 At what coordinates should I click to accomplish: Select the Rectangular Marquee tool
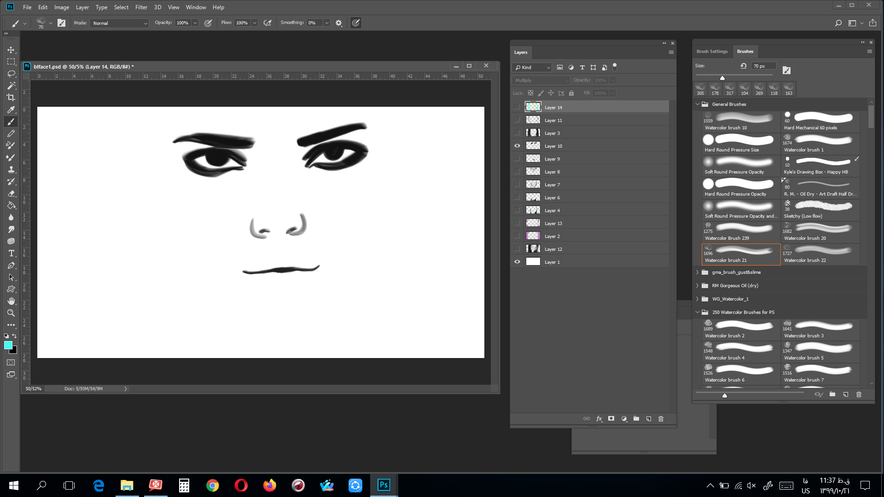[11, 62]
